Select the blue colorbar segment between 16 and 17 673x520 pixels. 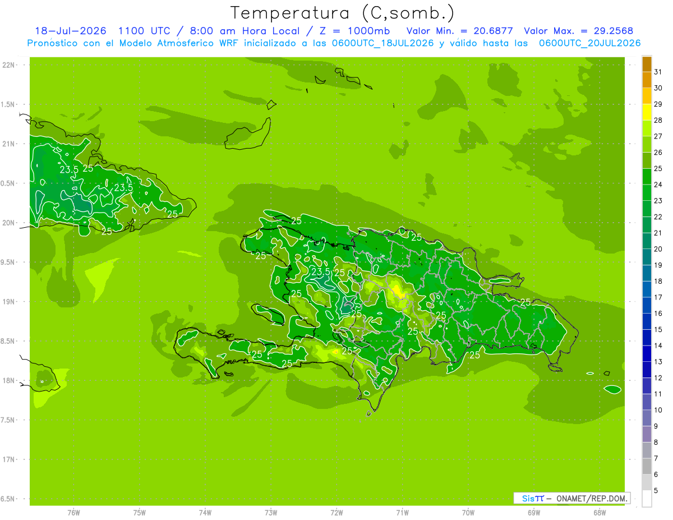click(x=647, y=305)
